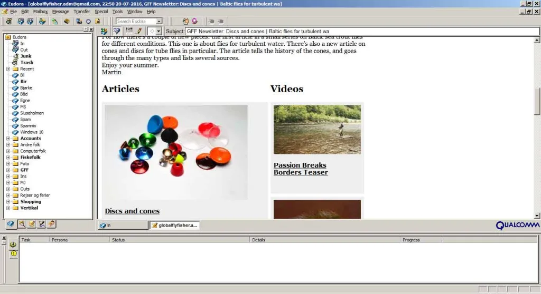541x294 pixels.
Task: Click the Subject text field
Action: point(362,31)
